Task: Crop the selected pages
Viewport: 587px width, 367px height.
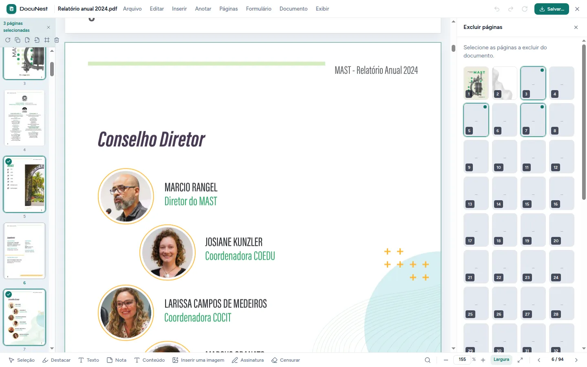Action: coord(47,40)
